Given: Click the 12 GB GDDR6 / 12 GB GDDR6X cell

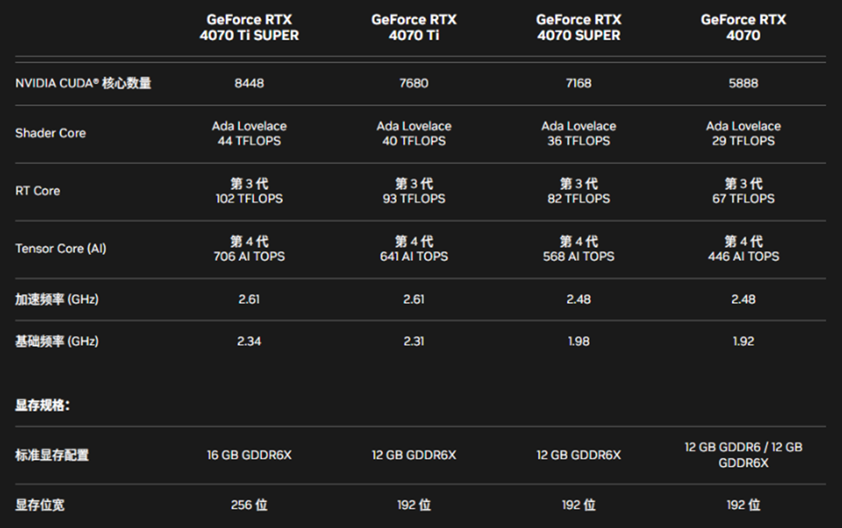Looking at the screenshot, I should pyautogui.click(x=743, y=455).
